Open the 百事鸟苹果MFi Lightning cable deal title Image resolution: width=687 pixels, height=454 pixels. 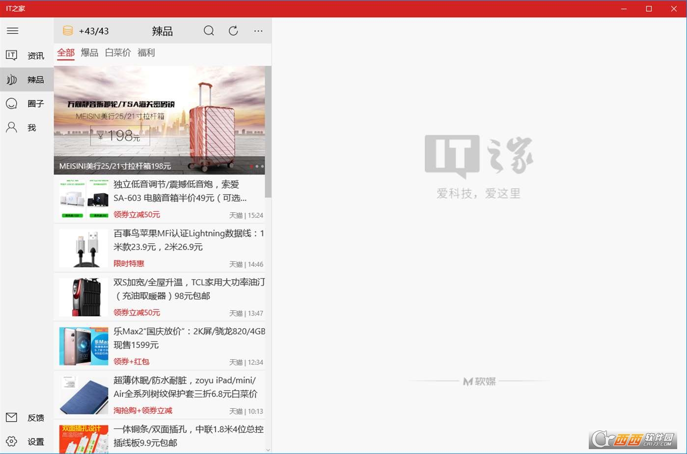point(189,240)
